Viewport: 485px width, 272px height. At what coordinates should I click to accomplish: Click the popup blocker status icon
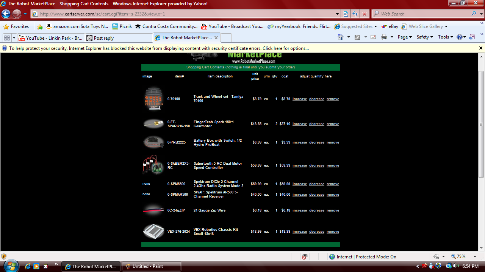pos(305,257)
